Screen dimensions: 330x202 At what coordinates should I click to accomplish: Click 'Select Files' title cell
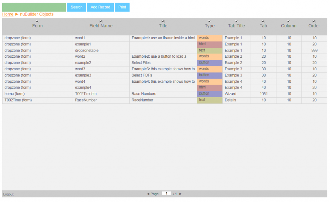click(163, 63)
